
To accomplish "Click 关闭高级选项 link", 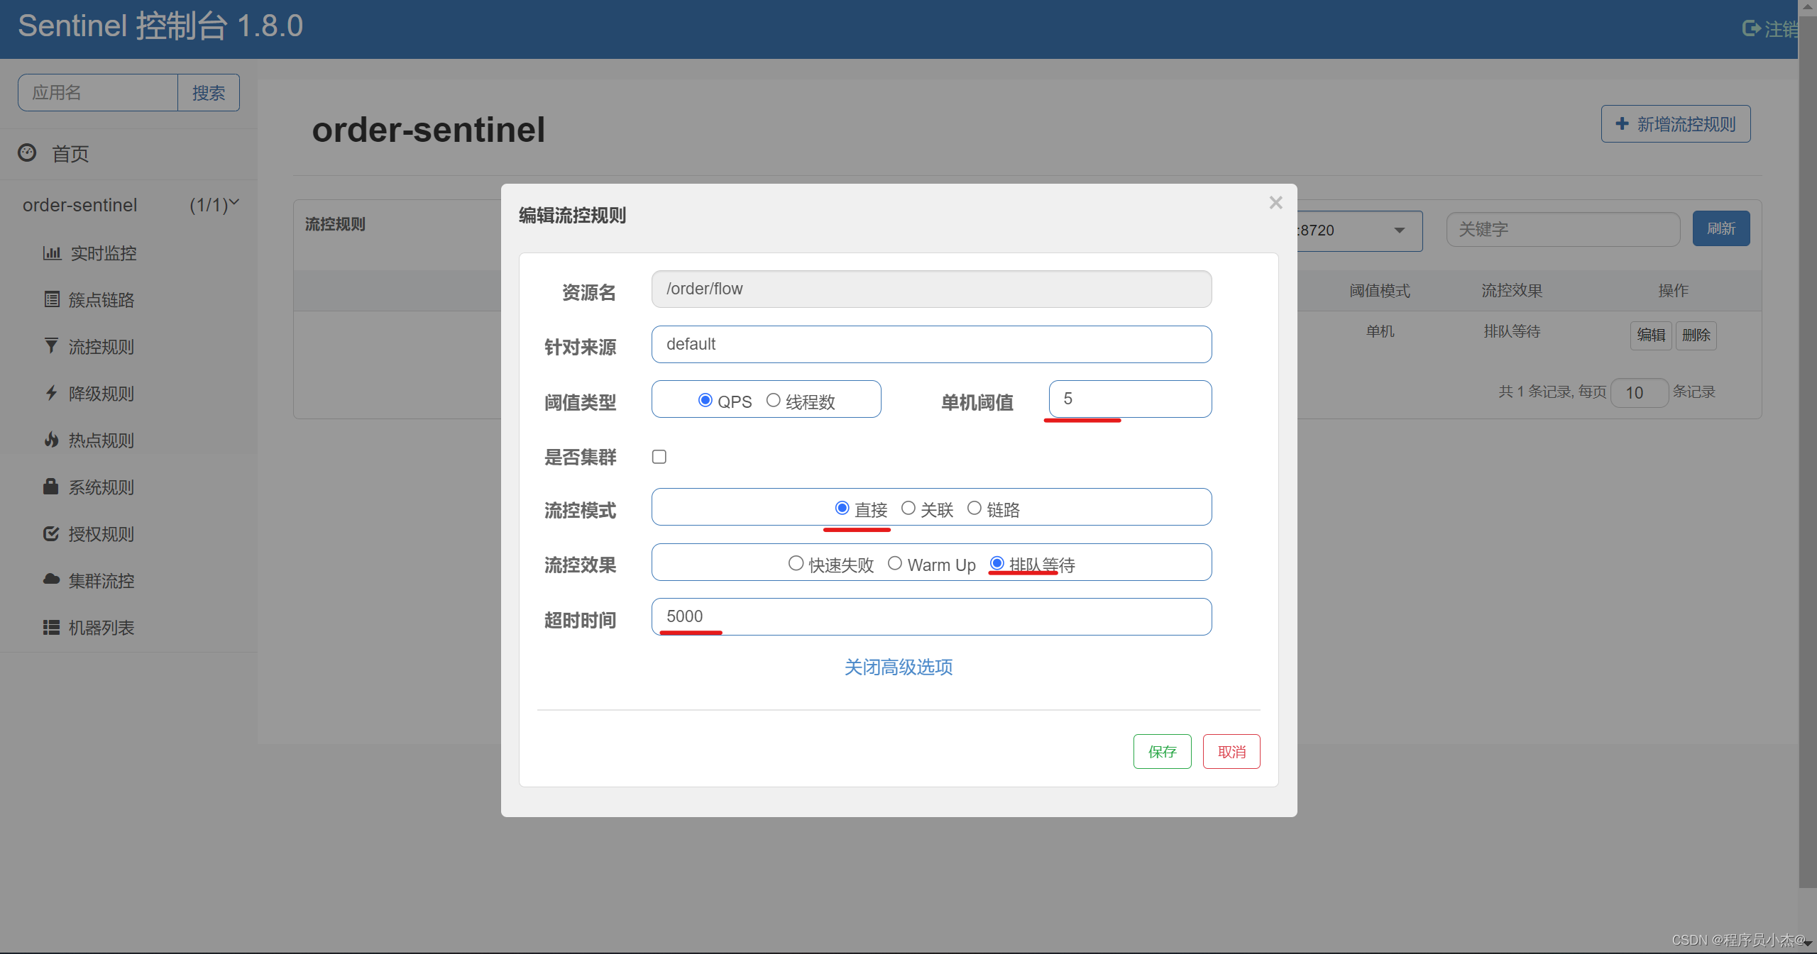I will (899, 667).
